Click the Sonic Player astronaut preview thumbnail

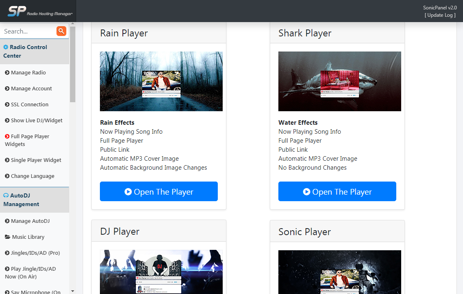[x=340, y=272]
